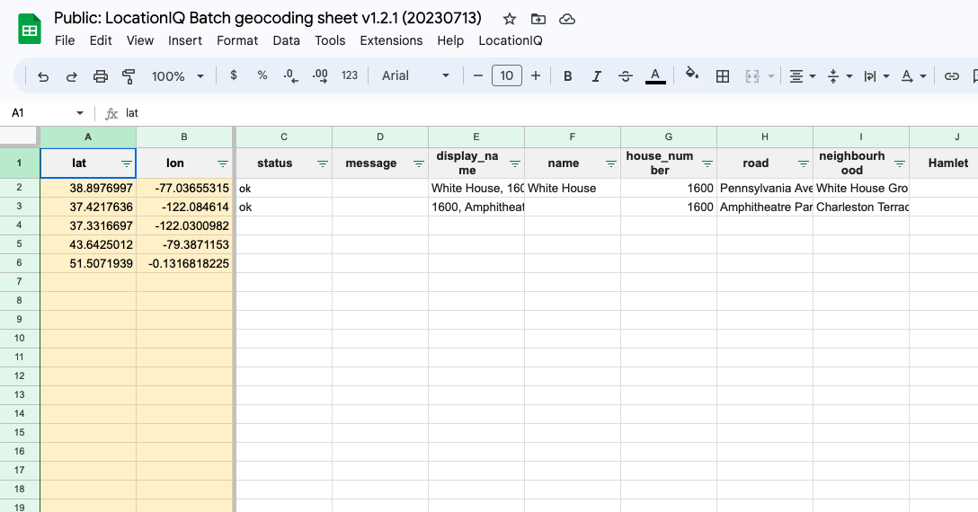Select column C header
978x512 pixels.
pos(284,137)
